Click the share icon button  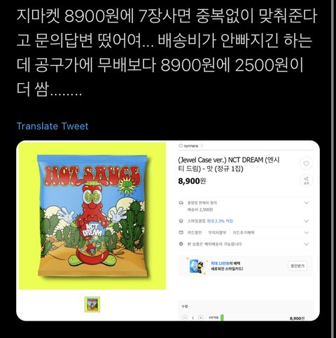306,181
